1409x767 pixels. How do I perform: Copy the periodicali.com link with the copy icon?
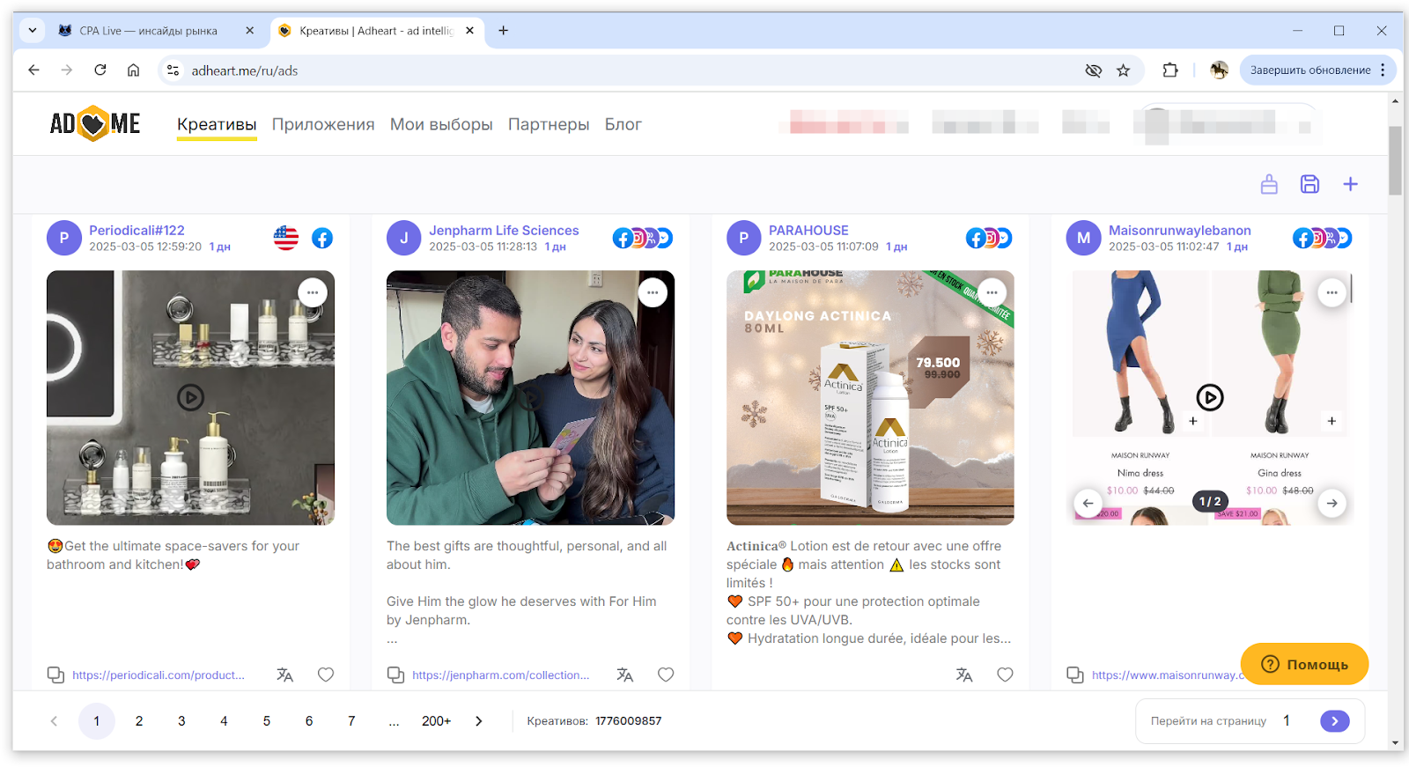pyautogui.click(x=55, y=675)
